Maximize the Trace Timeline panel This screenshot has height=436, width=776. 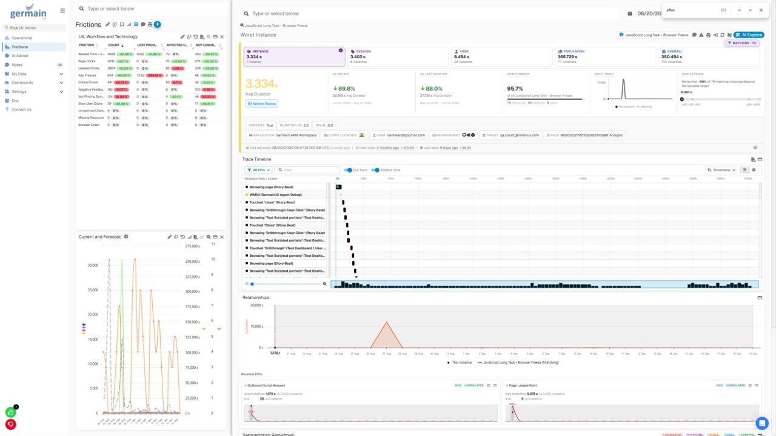click(760, 159)
